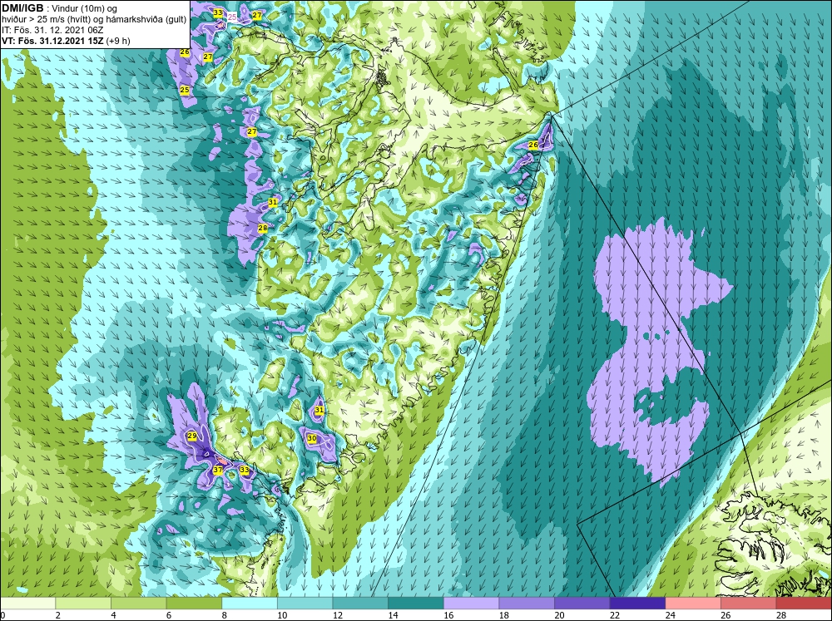Select the 2–4 m/s light green legend swatch
832x621 pixels.
pos(82,603)
